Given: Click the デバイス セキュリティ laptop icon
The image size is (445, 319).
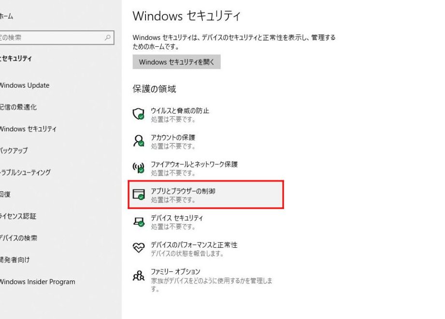Looking at the screenshot, I should [x=139, y=222].
